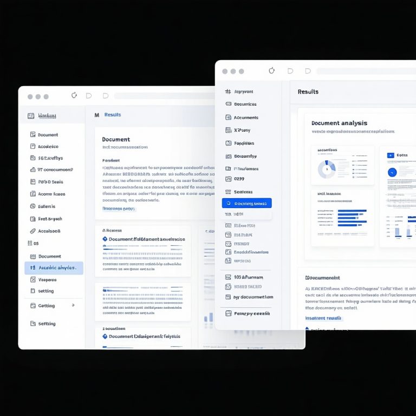Follow the 'Insattent reaalis' link
416x416 pixels.
pos(323,318)
